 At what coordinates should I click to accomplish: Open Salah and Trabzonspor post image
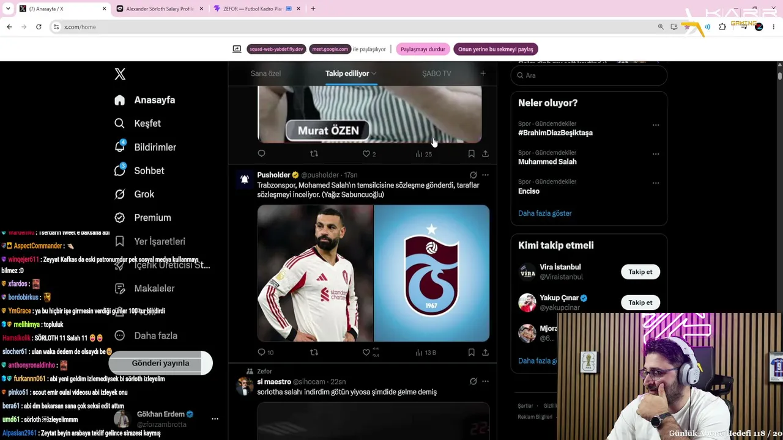coord(373,273)
